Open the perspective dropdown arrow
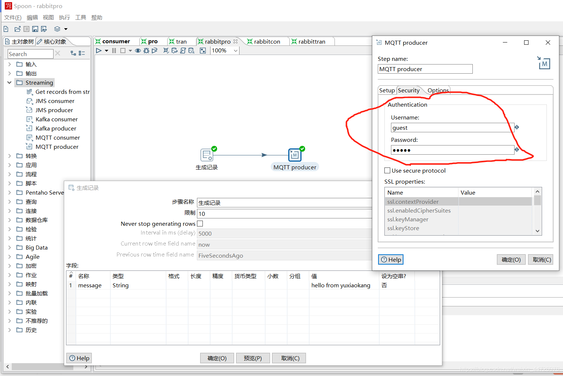Viewport: 563px width, 376px height. 66,29
